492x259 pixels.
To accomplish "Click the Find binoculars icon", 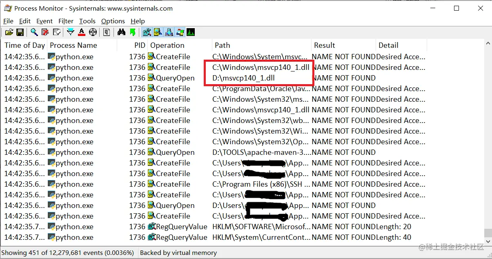I will (121, 32).
